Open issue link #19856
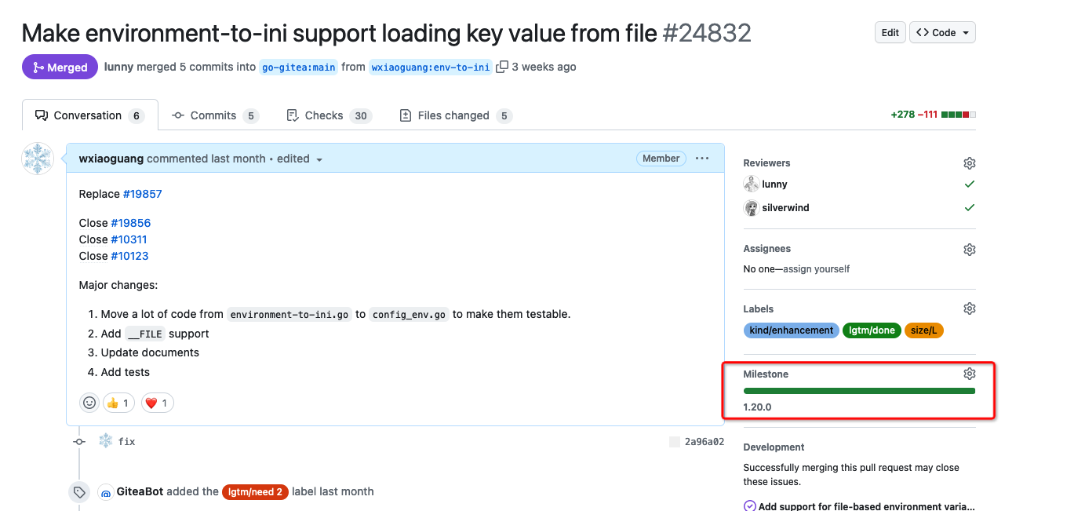Image resolution: width=1085 pixels, height=511 pixels. point(130,222)
